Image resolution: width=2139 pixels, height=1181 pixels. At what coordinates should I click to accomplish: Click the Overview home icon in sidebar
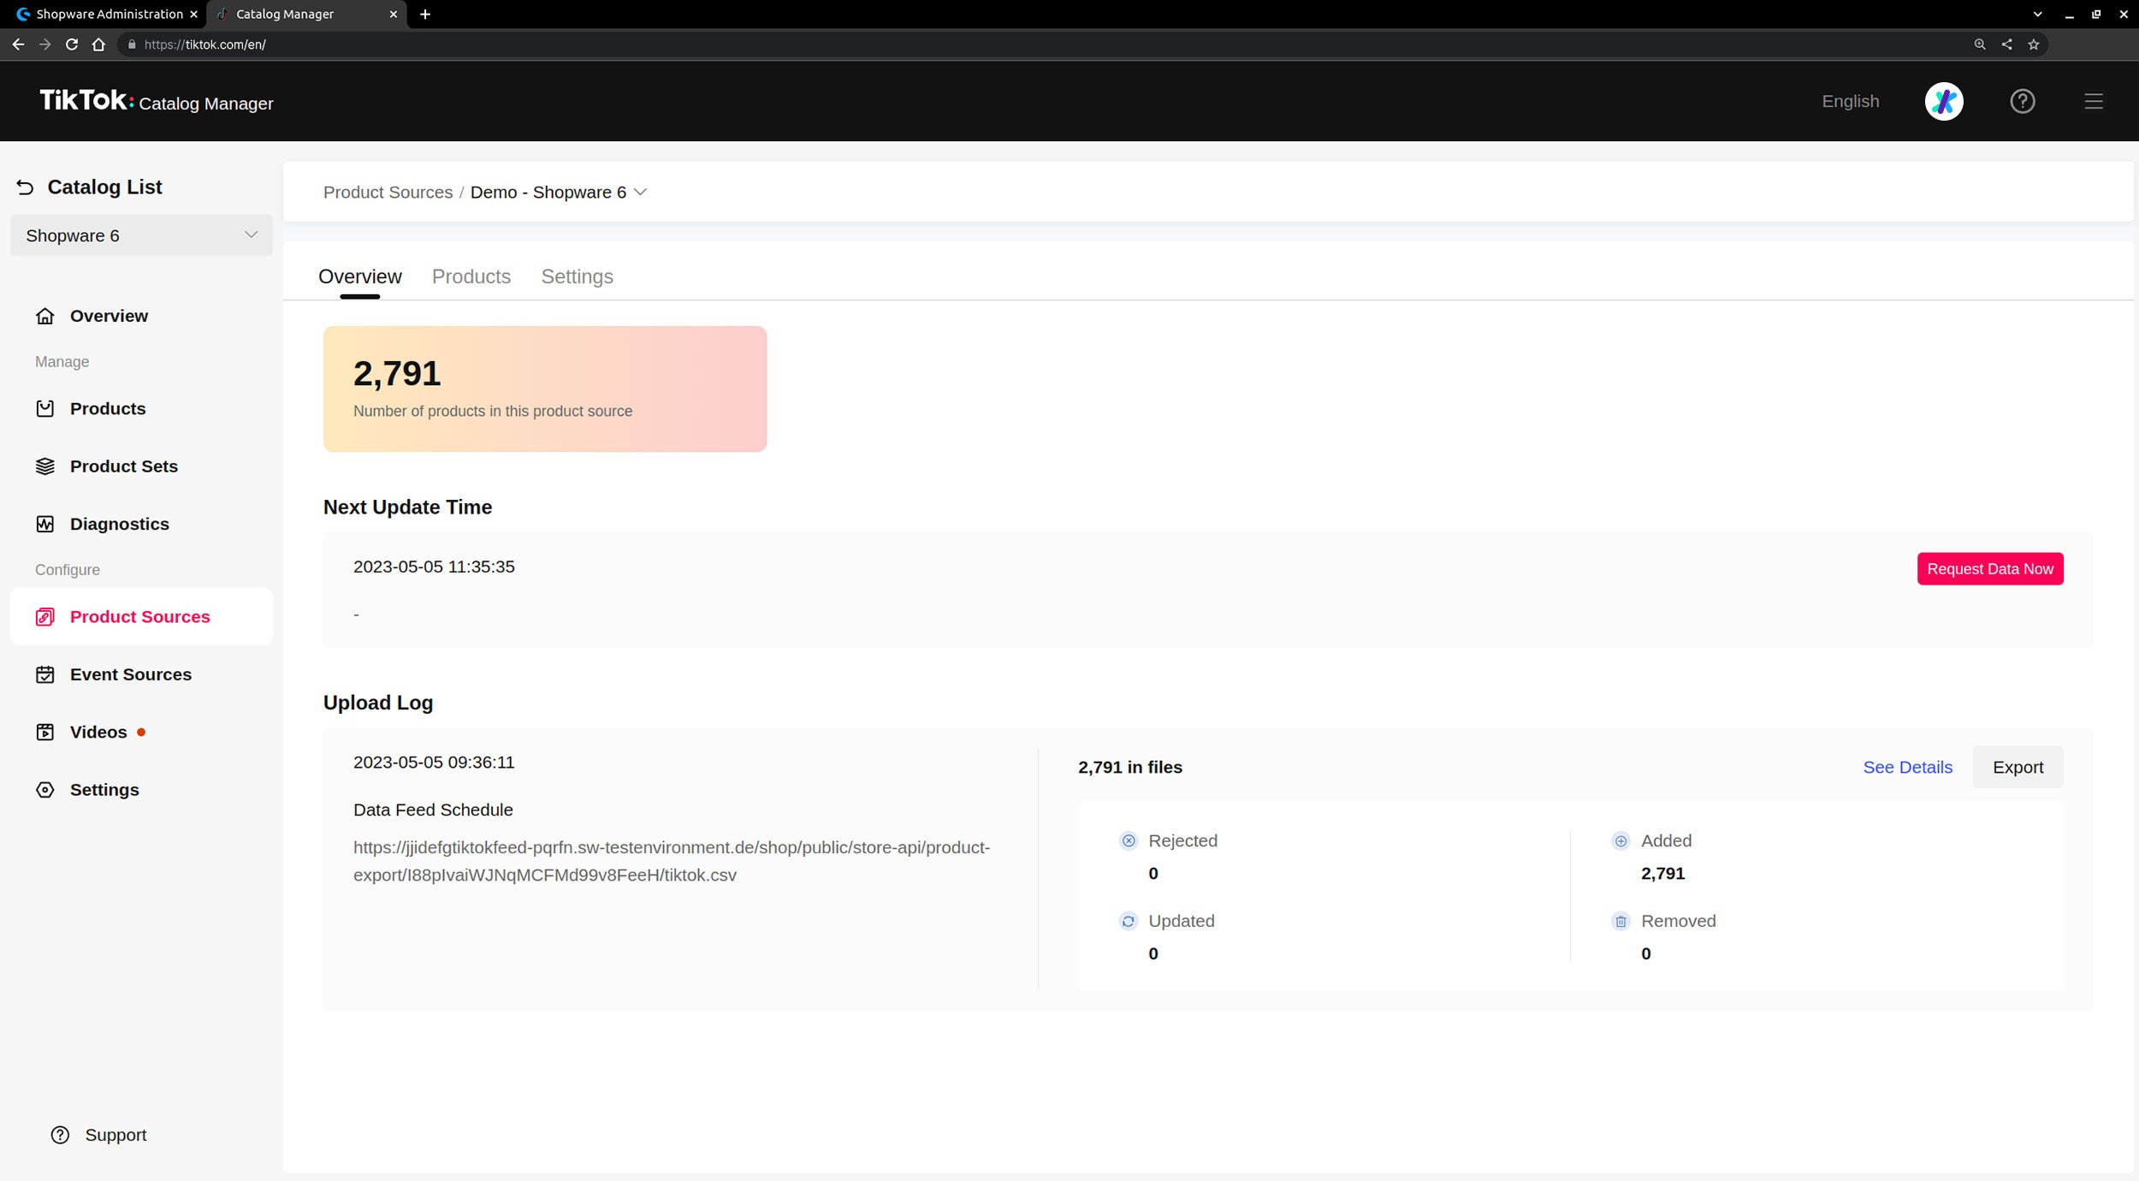point(45,316)
